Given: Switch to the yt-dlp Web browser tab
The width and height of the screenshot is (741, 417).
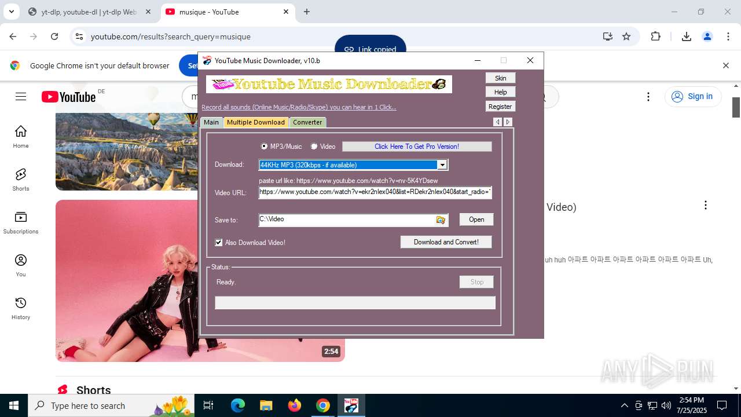Looking at the screenshot, I should 89,12.
